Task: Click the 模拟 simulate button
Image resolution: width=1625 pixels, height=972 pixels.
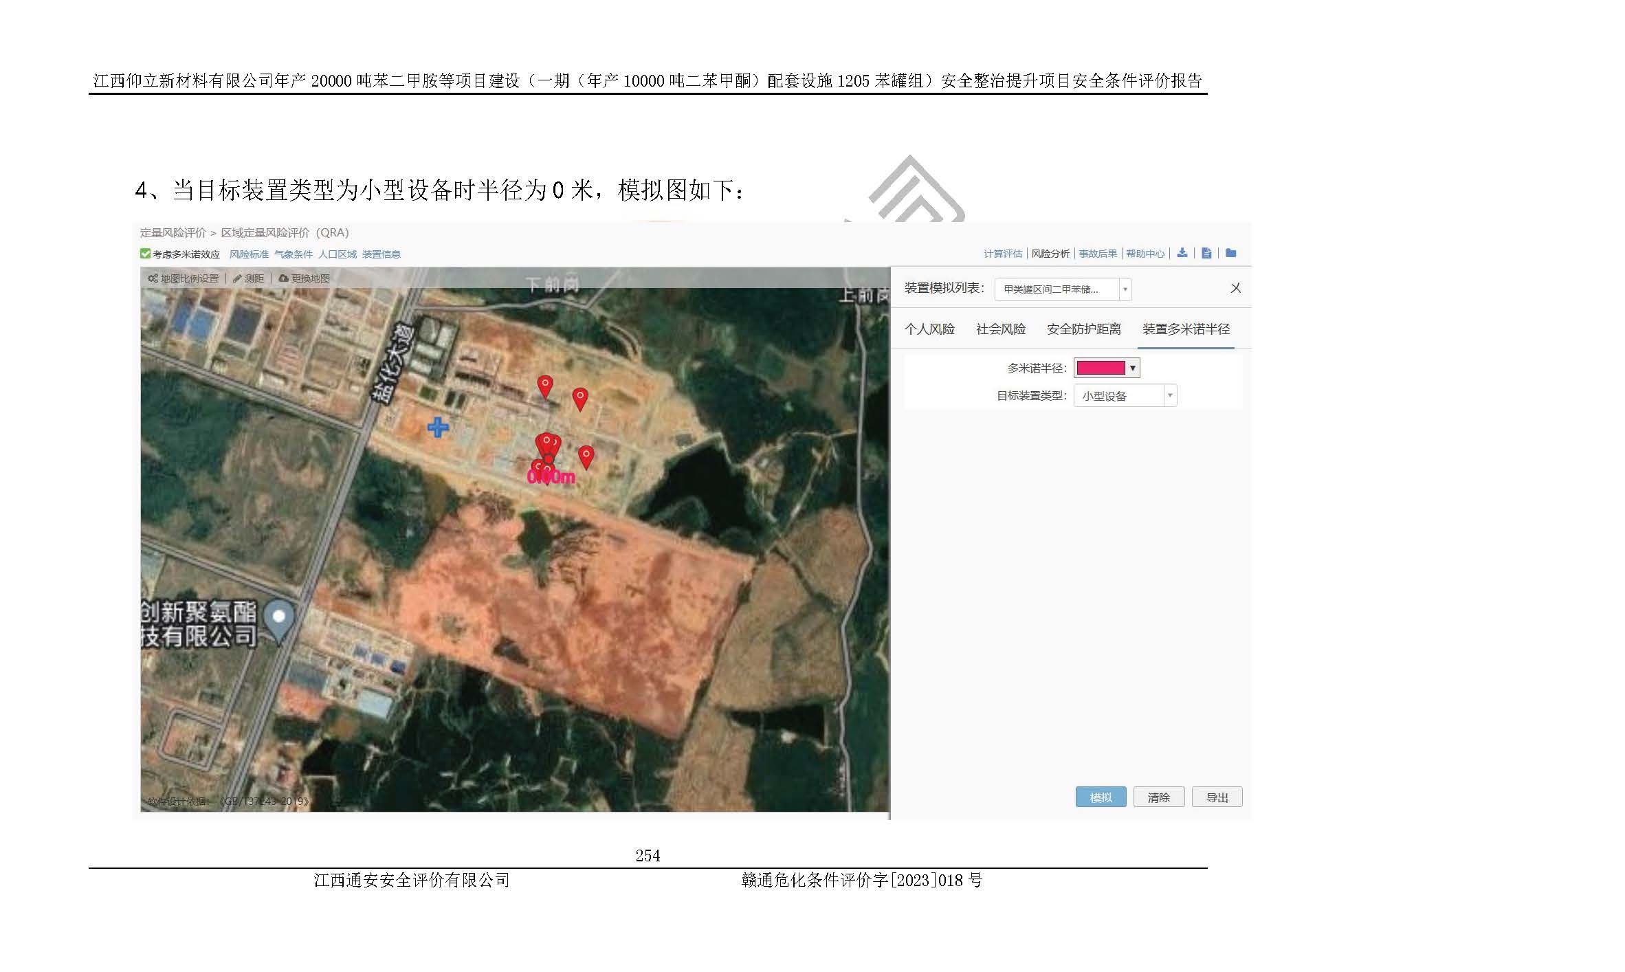Action: pyautogui.click(x=1101, y=797)
